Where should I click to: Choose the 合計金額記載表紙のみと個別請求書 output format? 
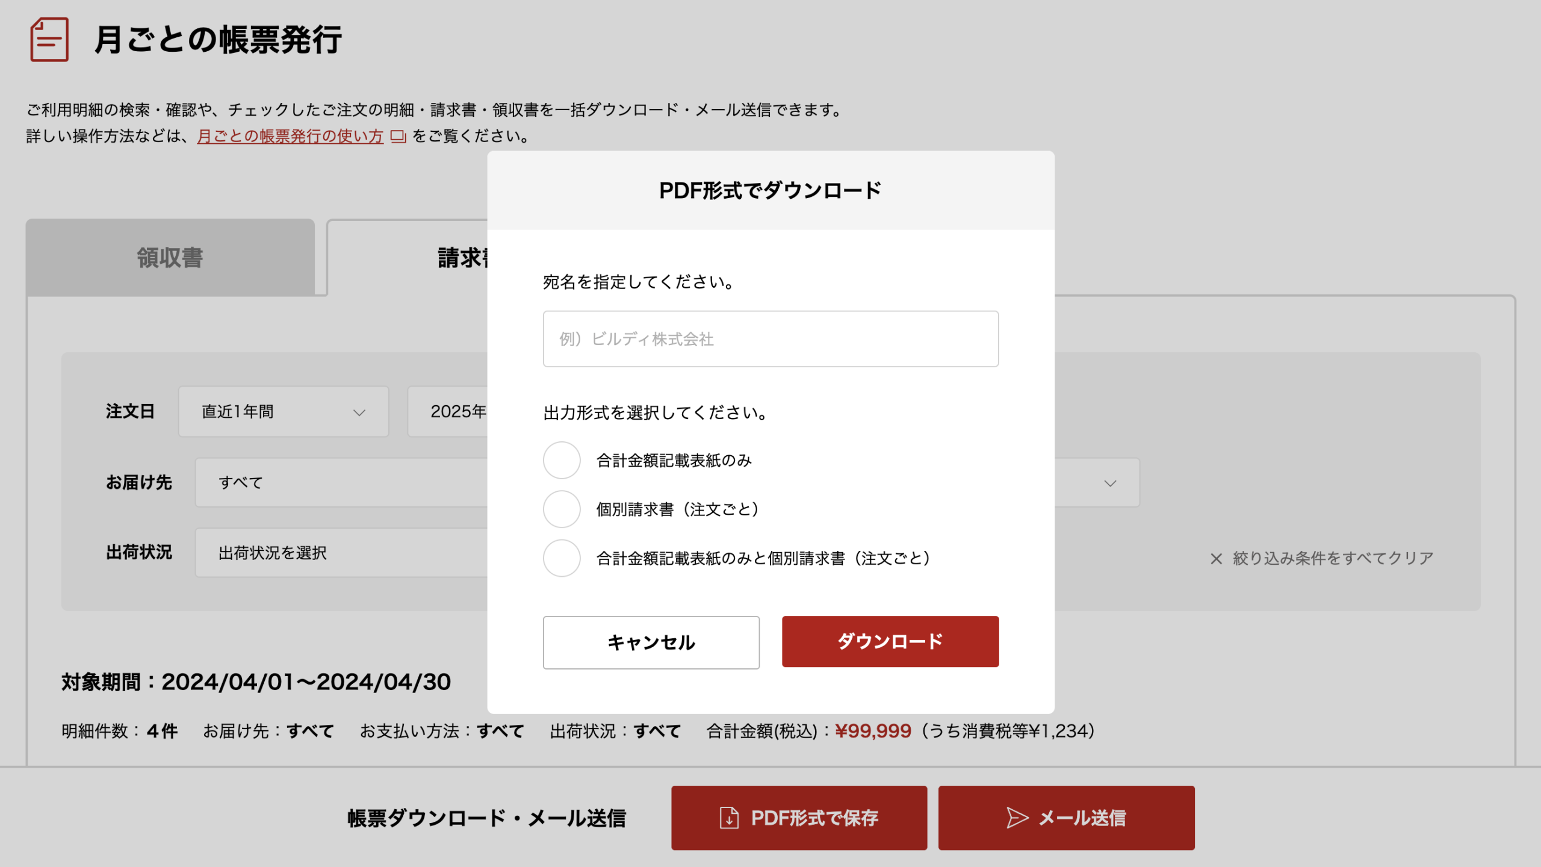pyautogui.click(x=561, y=558)
